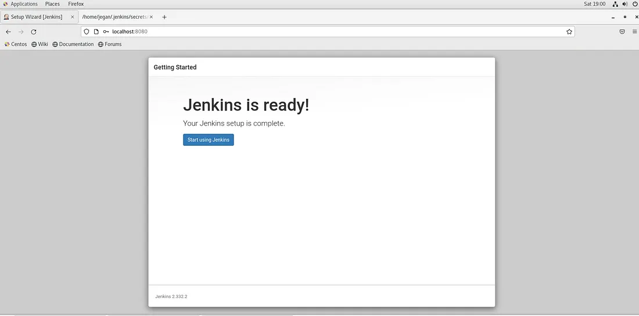Click the Start using Jenkins button
This screenshot has height=316, width=639.
(208, 140)
